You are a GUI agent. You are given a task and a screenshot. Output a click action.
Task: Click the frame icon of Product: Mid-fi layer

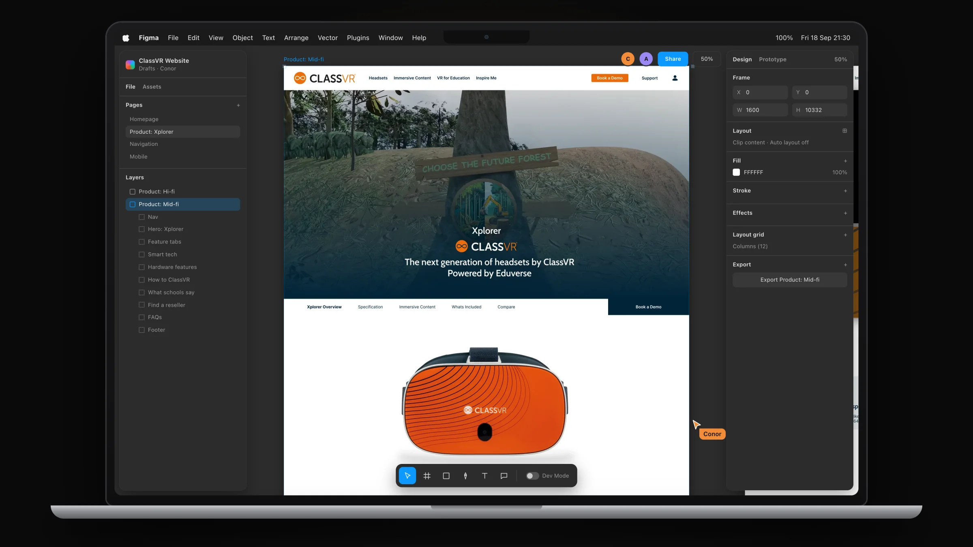132,204
